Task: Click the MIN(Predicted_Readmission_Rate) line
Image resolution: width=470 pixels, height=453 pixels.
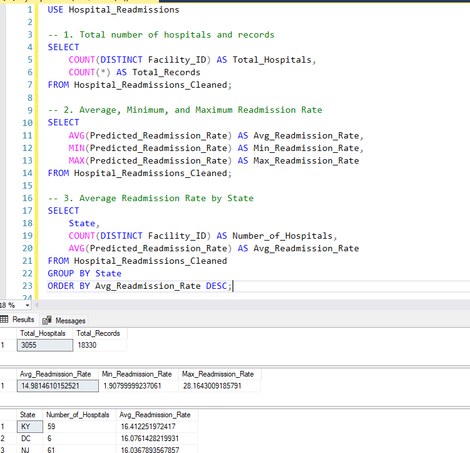Action: 216,148
